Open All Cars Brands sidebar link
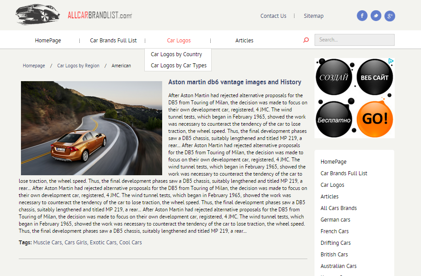This screenshot has height=276, width=421. click(x=339, y=208)
